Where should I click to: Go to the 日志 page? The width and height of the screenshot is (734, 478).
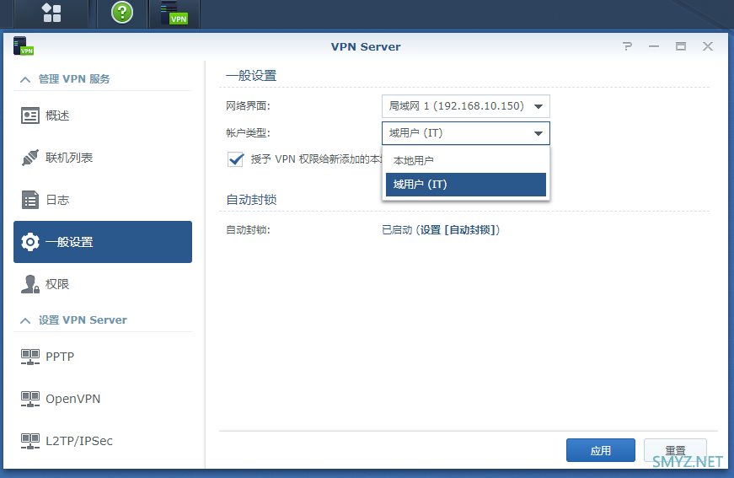pos(103,200)
